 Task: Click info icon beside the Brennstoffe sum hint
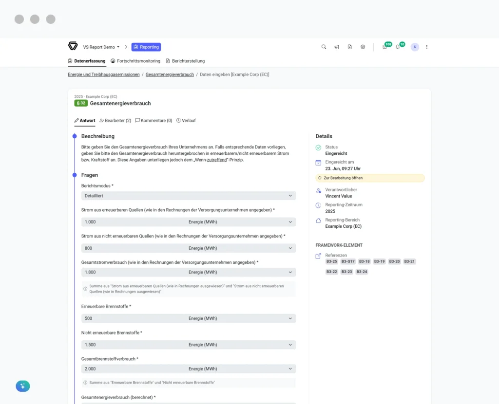pos(85,383)
